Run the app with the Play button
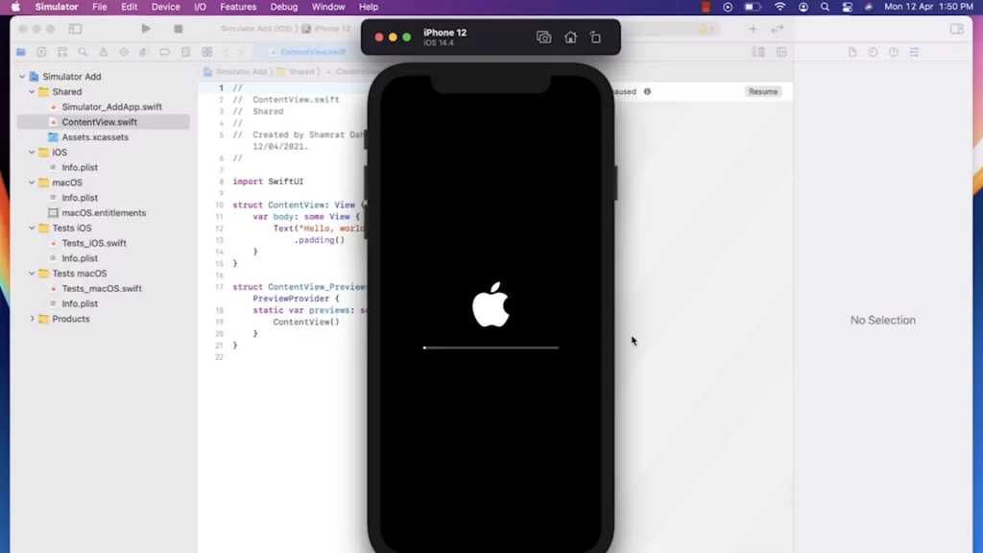Image resolution: width=983 pixels, height=553 pixels. [146, 29]
